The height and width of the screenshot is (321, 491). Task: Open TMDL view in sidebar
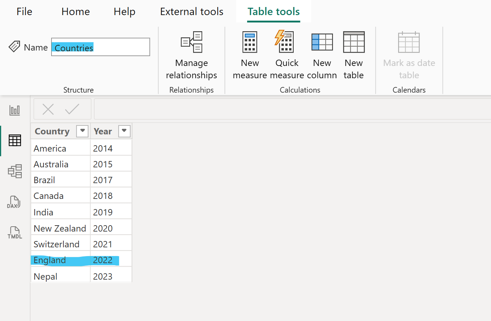click(x=15, y=233)
